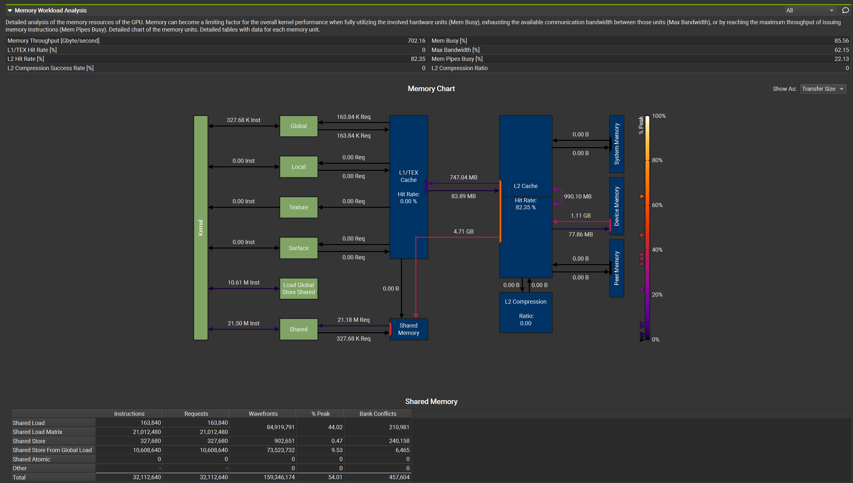Click the Wavefronts column header
Image resolution: width=853 pixels, height=483 pixels.
(263, 414)
